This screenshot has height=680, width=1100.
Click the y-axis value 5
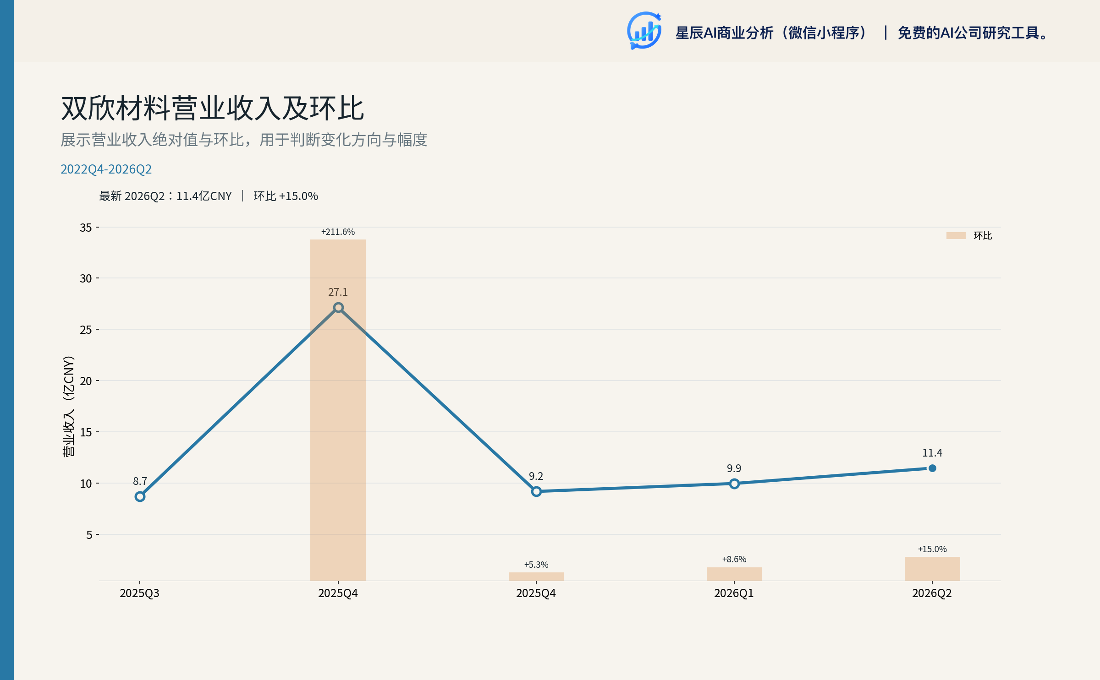(x=89, y=535)
